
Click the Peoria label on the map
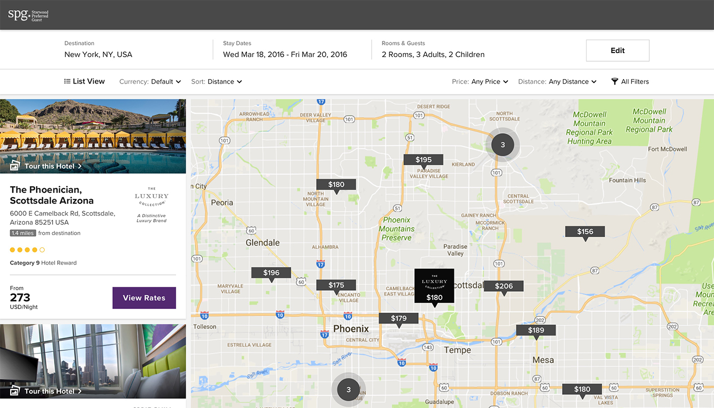(x=222, y=203)
